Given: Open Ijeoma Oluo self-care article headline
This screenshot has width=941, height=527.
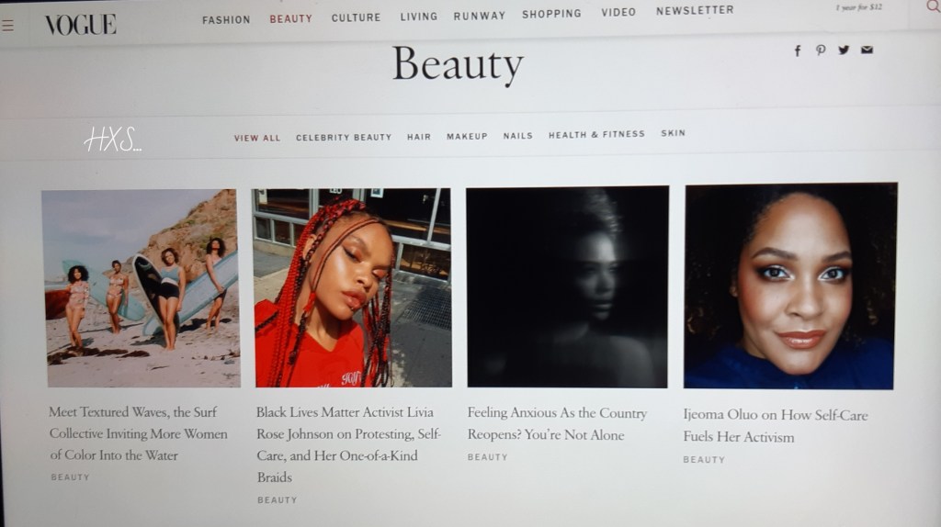Looking at the screenshot, I should (x=776, y=426).
